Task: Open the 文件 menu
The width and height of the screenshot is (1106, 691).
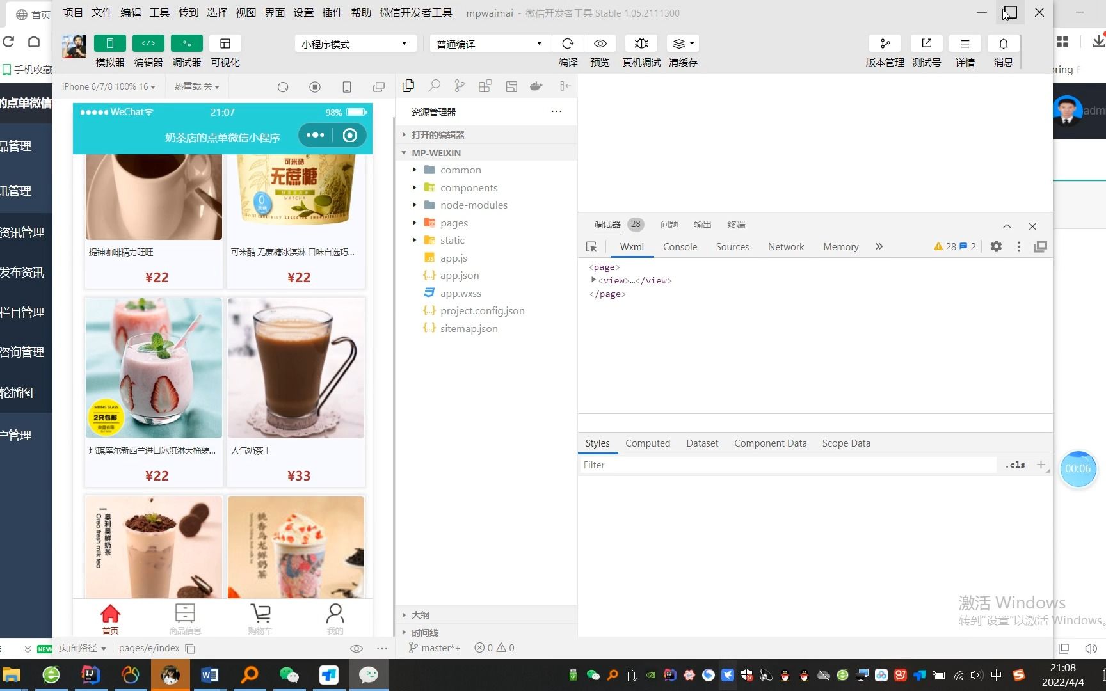Action: (102, 12)
